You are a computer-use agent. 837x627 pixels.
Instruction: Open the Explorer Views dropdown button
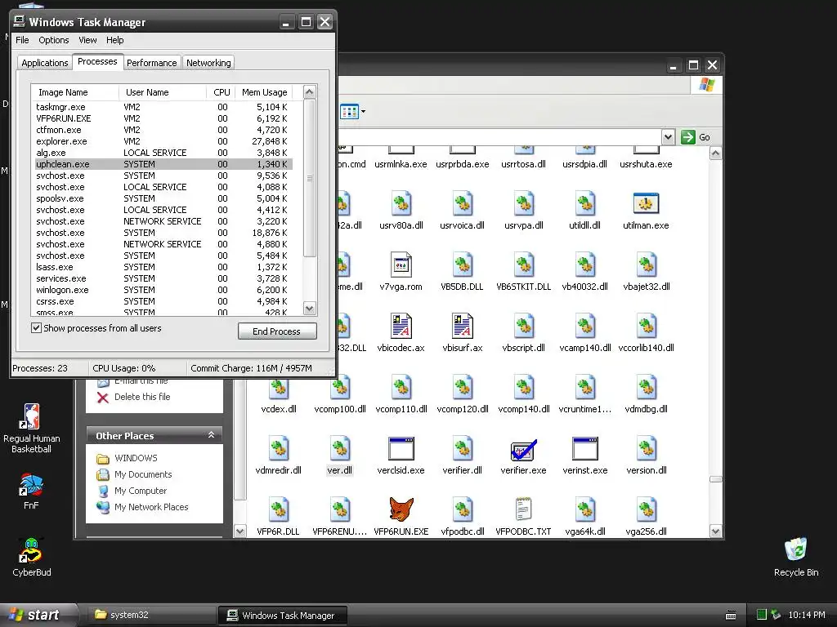point(353,112)
